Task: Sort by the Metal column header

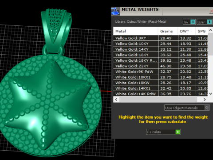Action: coord(135,31)
